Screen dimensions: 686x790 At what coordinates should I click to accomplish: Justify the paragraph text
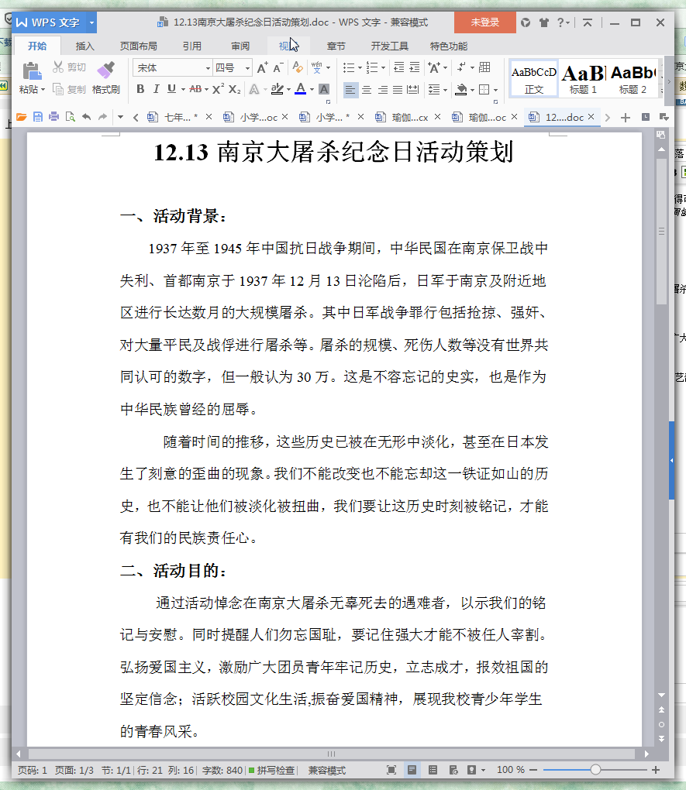point(398,90)
